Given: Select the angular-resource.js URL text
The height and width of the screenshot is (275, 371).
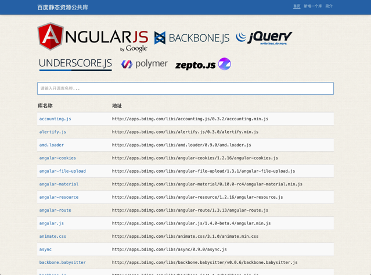Looking at the screenshot, I should pos(197,197).
